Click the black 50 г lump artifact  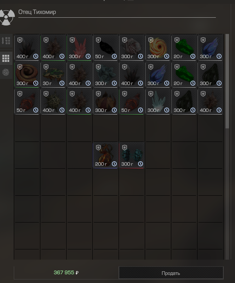point(105,48)
